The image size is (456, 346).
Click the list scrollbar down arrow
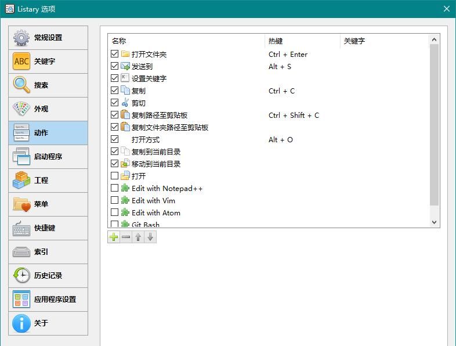[434, 222]
